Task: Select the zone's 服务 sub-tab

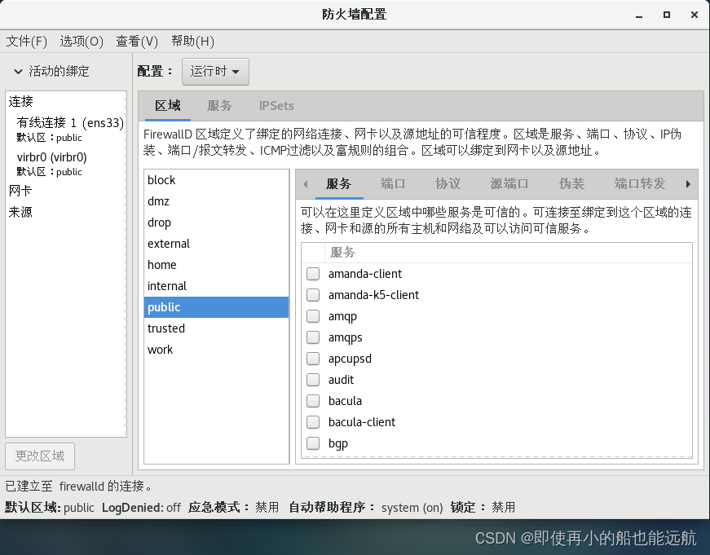Action: [x=339, y=184]
